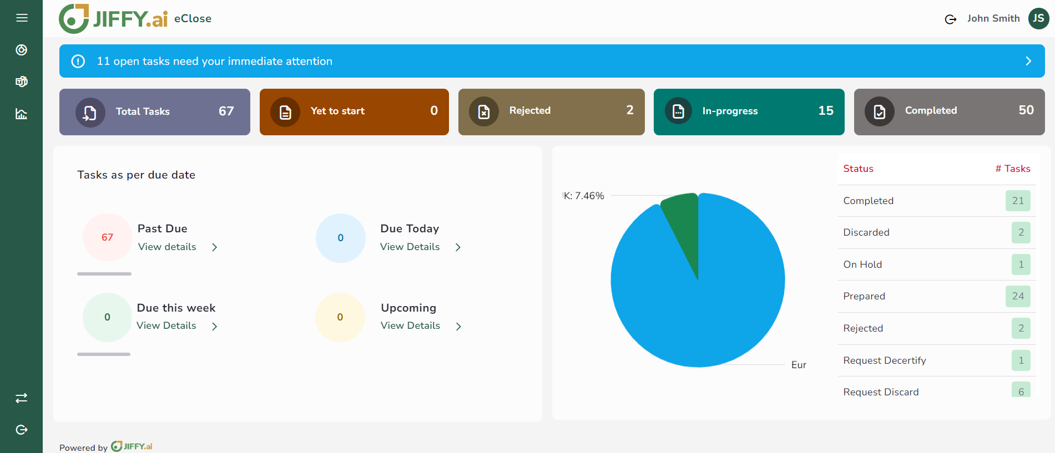The image size is (1055, 453).
Task: Select the Total Tasks card
Action: pos(154,111)
